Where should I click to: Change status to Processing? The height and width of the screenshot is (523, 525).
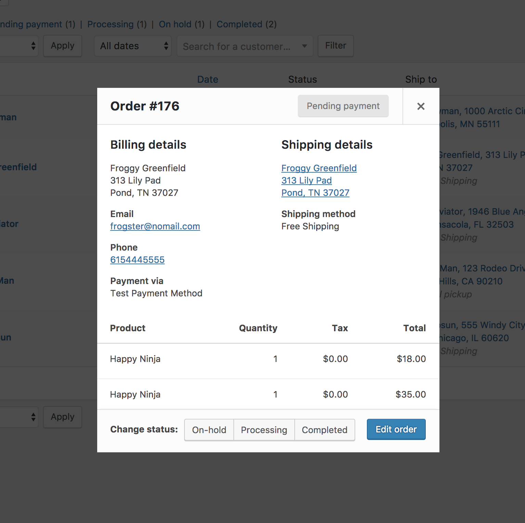point(264,430)
